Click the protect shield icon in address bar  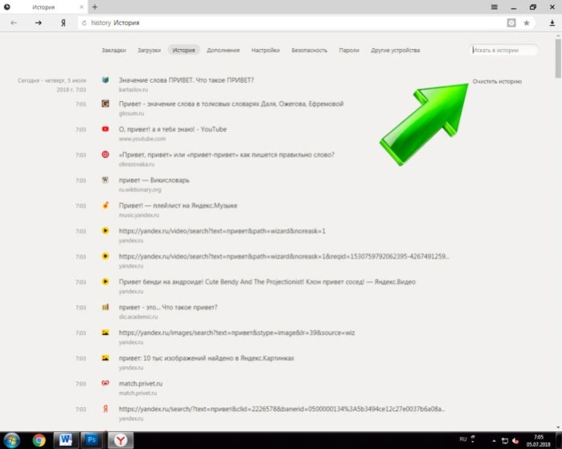pos(511,23)
